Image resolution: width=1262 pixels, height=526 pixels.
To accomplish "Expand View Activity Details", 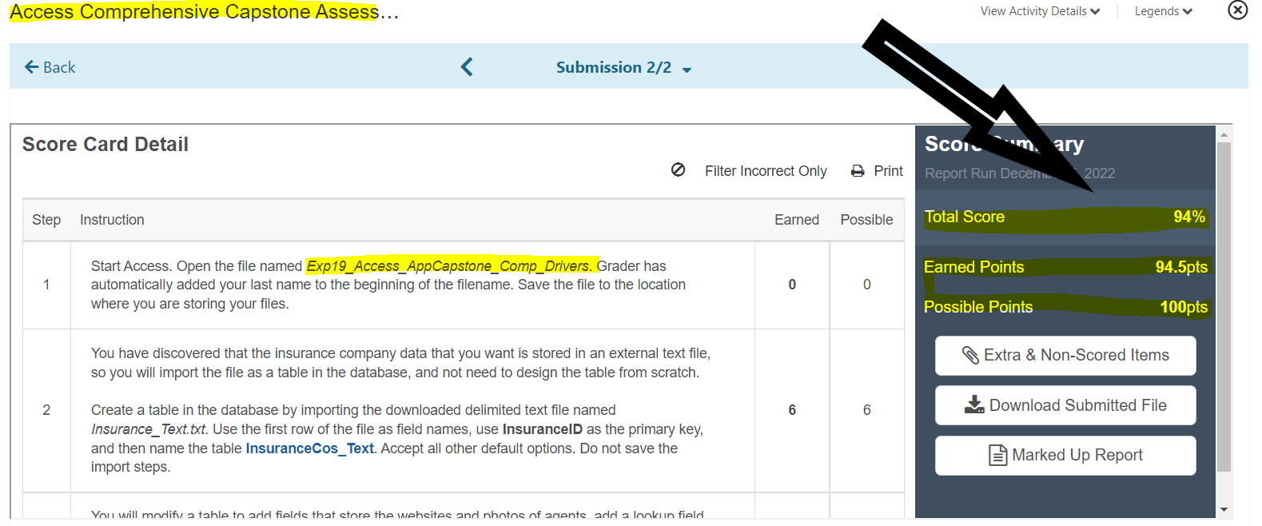I will point(1040,11).
